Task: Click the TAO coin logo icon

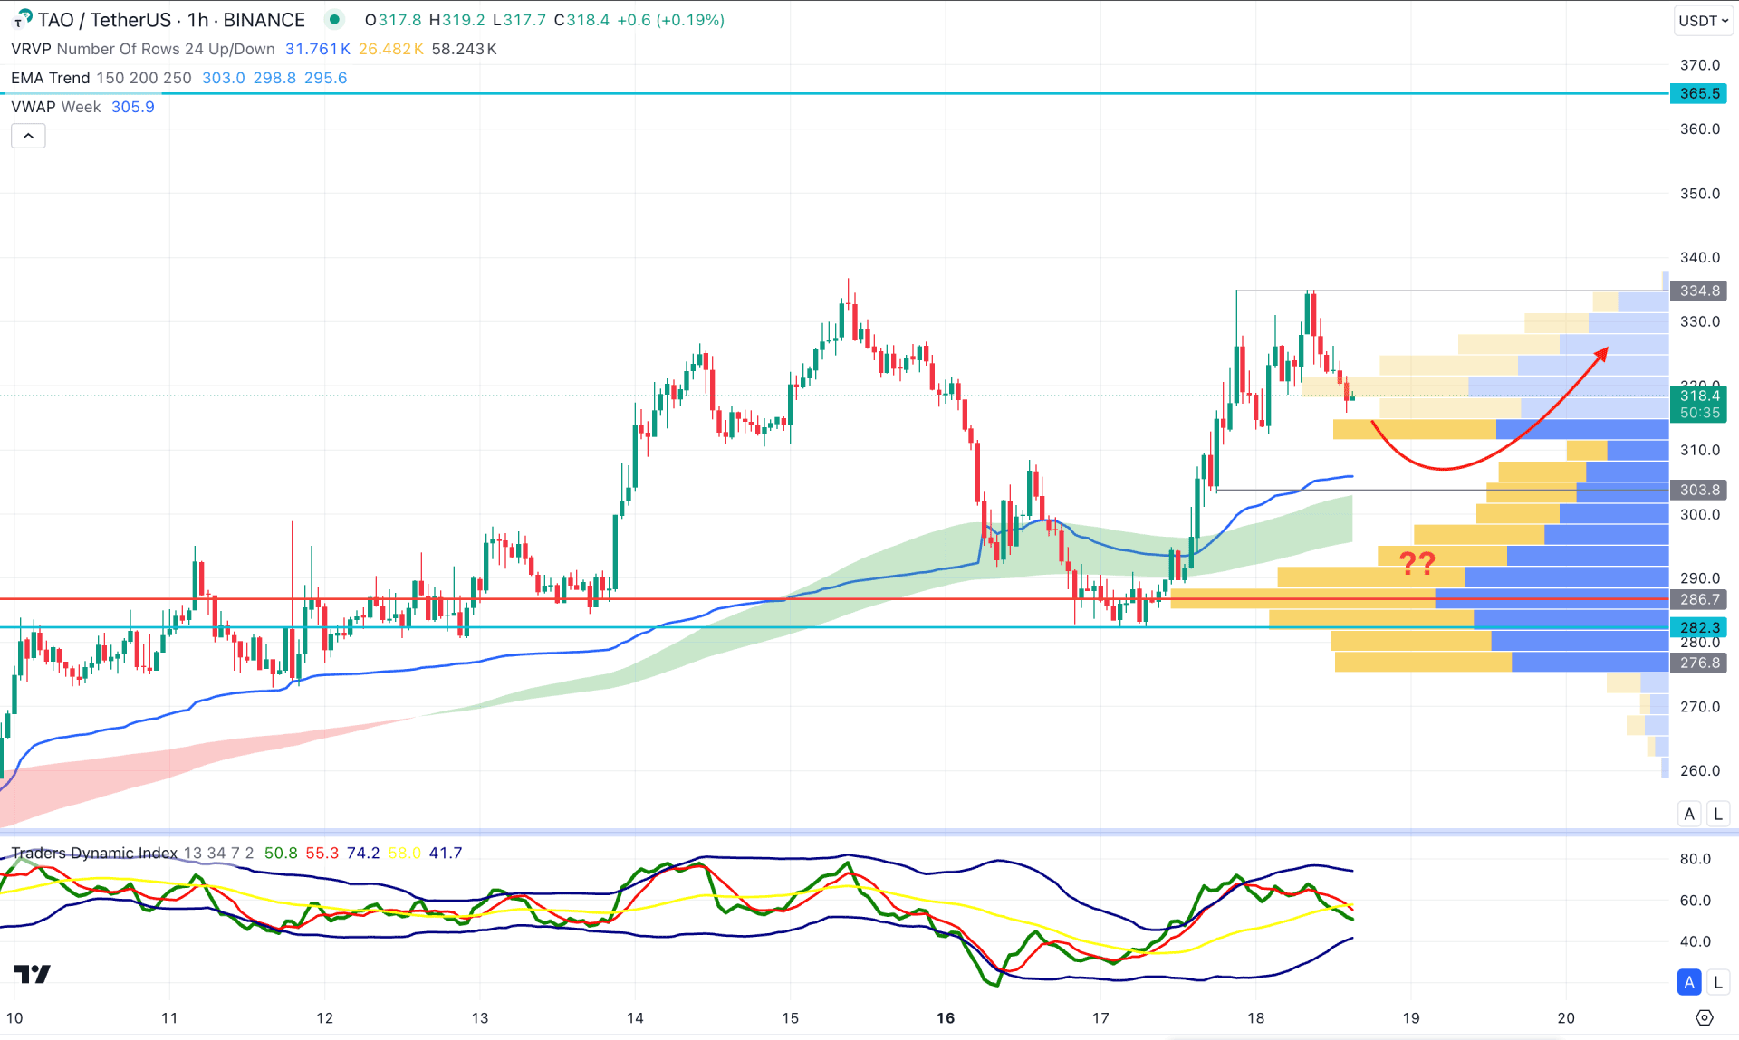Action: coord(23,19)
